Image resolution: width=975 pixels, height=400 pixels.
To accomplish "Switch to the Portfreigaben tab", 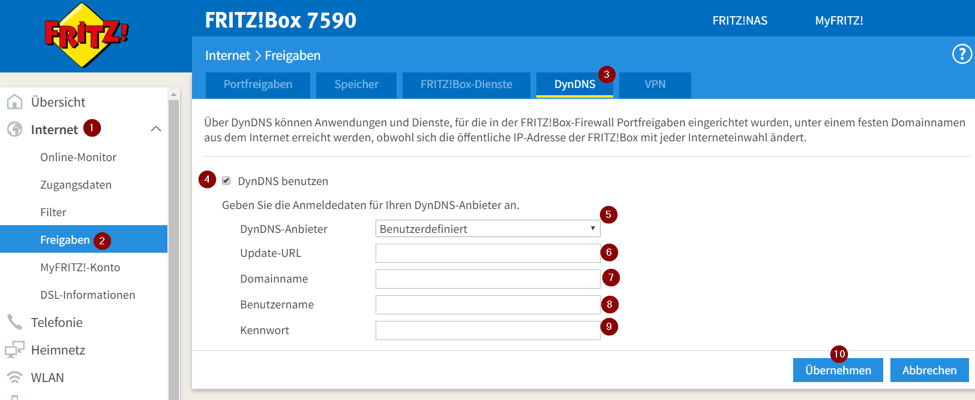I will click(x=257, y=85).
